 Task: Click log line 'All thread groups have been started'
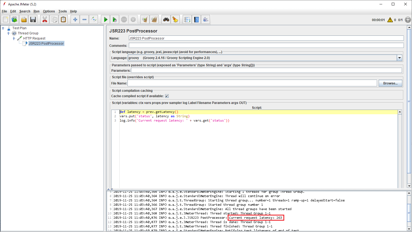click(258, 209)
